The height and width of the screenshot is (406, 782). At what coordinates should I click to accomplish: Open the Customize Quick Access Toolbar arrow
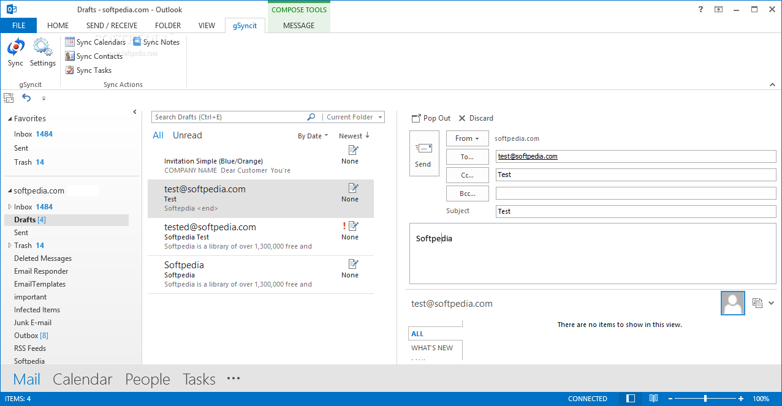pyautogui.click(x=44, y=99)
